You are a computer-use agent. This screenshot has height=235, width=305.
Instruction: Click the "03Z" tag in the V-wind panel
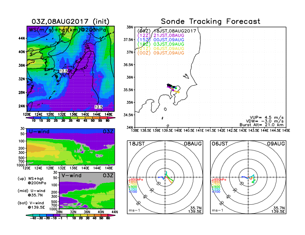[x=108, y=175]
